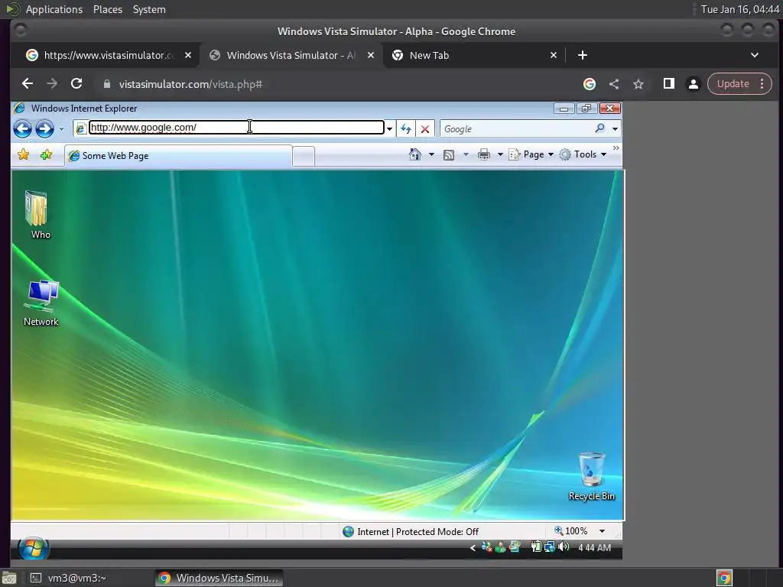The width and height of the screenshot is (783, 587).
Task: Click the IE address bar with google.com
Action: point(236,128)
